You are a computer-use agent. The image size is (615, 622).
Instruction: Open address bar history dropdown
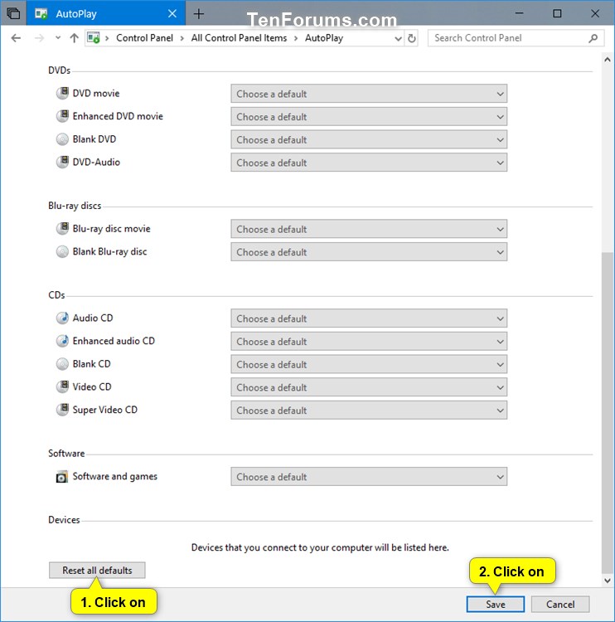point(399,38)
